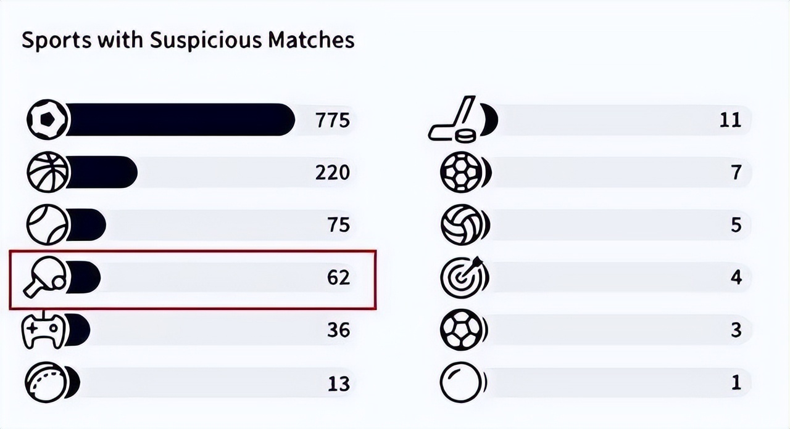790x429 pixels.
Task: Click the ball icon in the row showing 3
Action: [460, 330]
